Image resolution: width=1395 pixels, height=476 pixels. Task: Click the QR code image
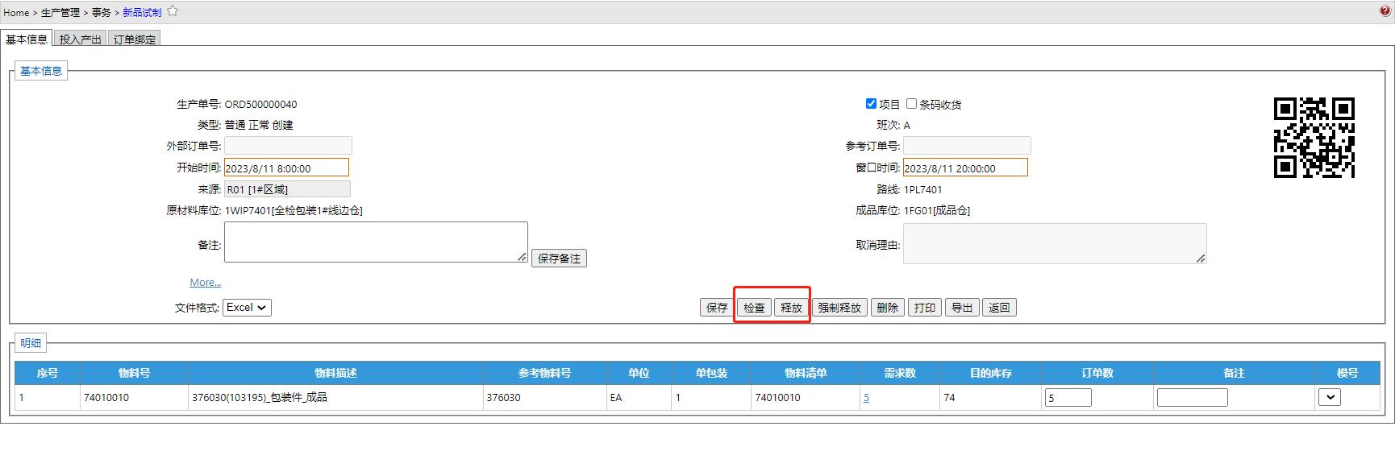[1314, 138]
